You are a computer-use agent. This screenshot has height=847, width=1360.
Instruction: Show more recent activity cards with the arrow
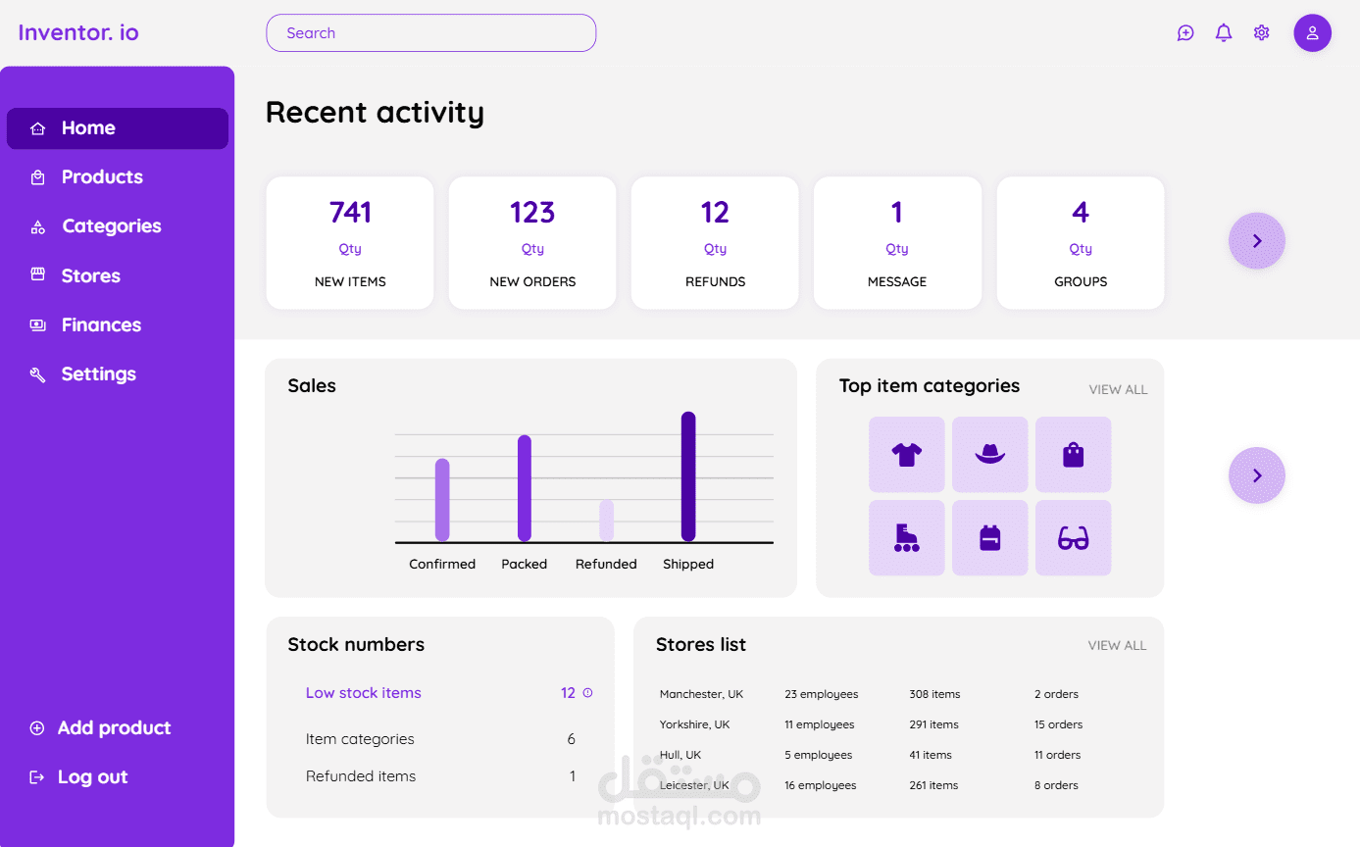coord(1257,241)
